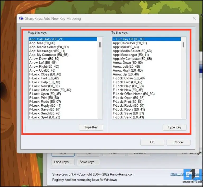Select F-Lock: New in Map this key list

click(x=63, y=86)
